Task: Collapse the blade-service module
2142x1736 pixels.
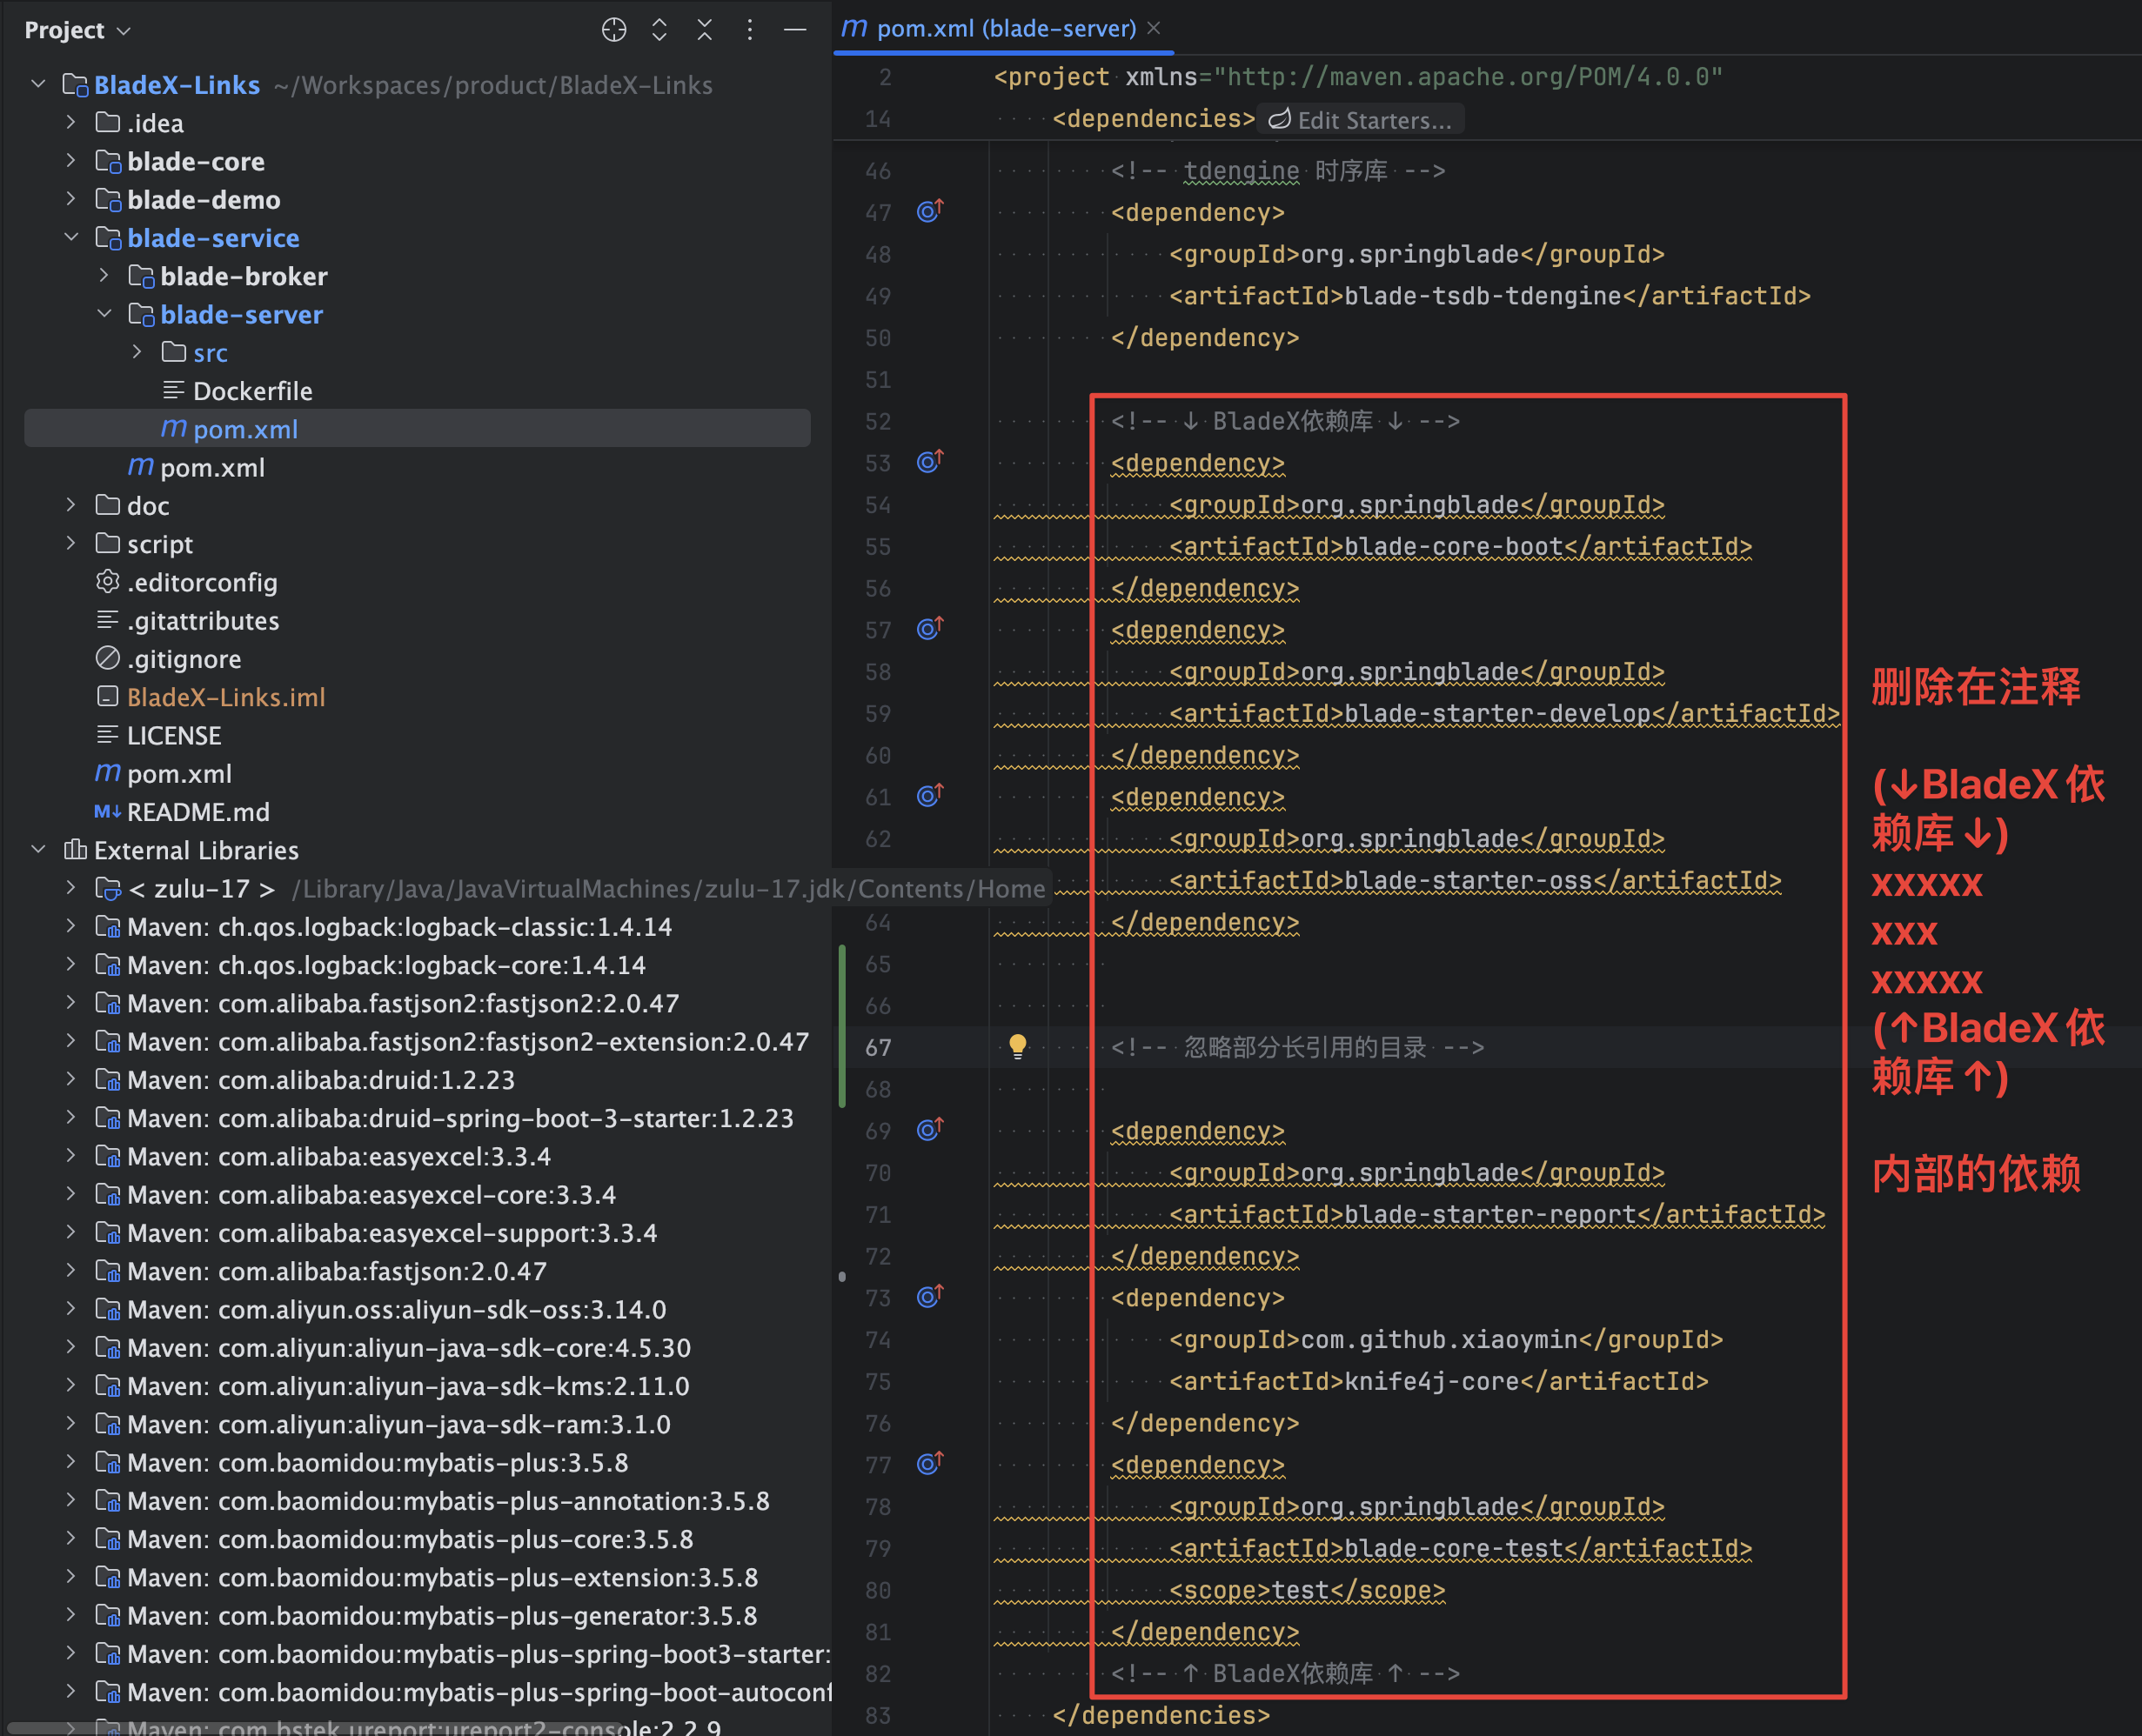Action: (71, 237)
